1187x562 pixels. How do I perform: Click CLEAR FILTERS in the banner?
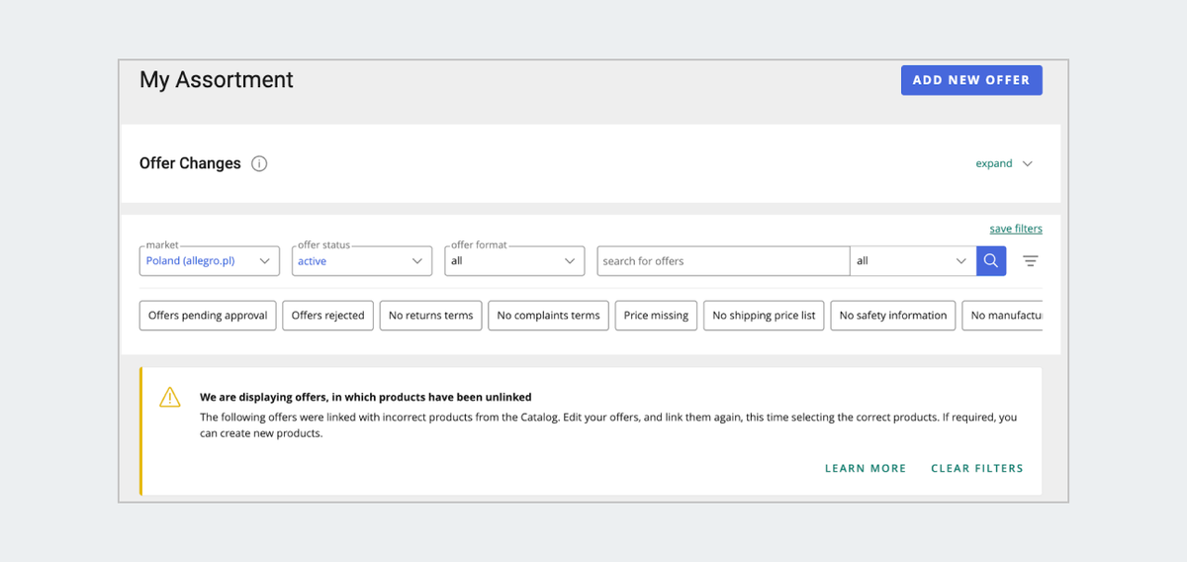977,468
